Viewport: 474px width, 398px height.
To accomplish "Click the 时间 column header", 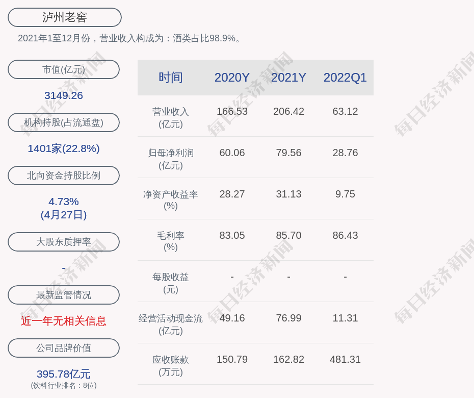I will (x=171, y=78).
